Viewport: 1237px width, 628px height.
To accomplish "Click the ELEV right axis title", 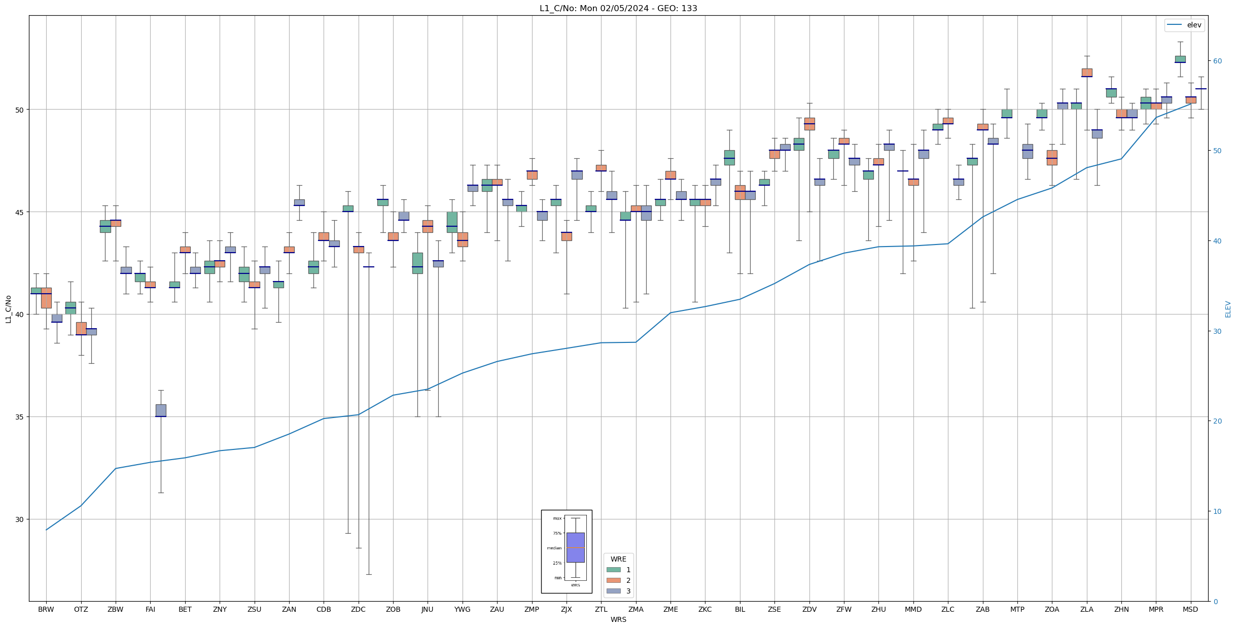I will coord(1228,309).
